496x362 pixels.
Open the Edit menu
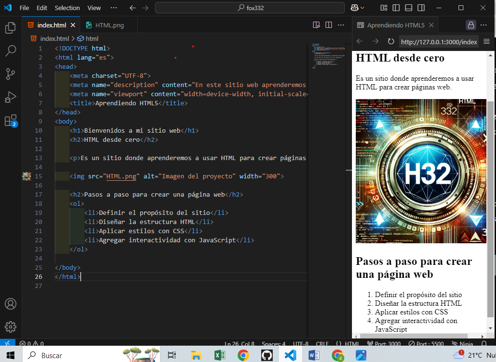pyautogui.click(x=42, y=8)
